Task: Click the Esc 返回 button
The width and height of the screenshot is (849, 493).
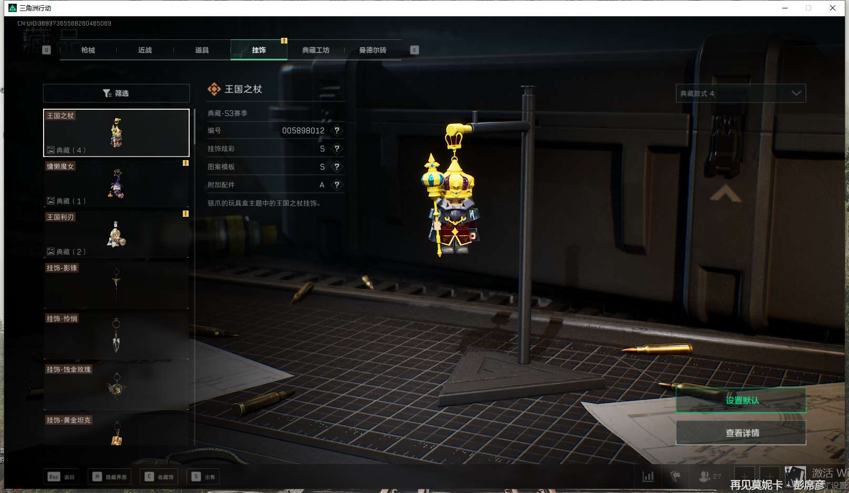Action: coord(61,477)
